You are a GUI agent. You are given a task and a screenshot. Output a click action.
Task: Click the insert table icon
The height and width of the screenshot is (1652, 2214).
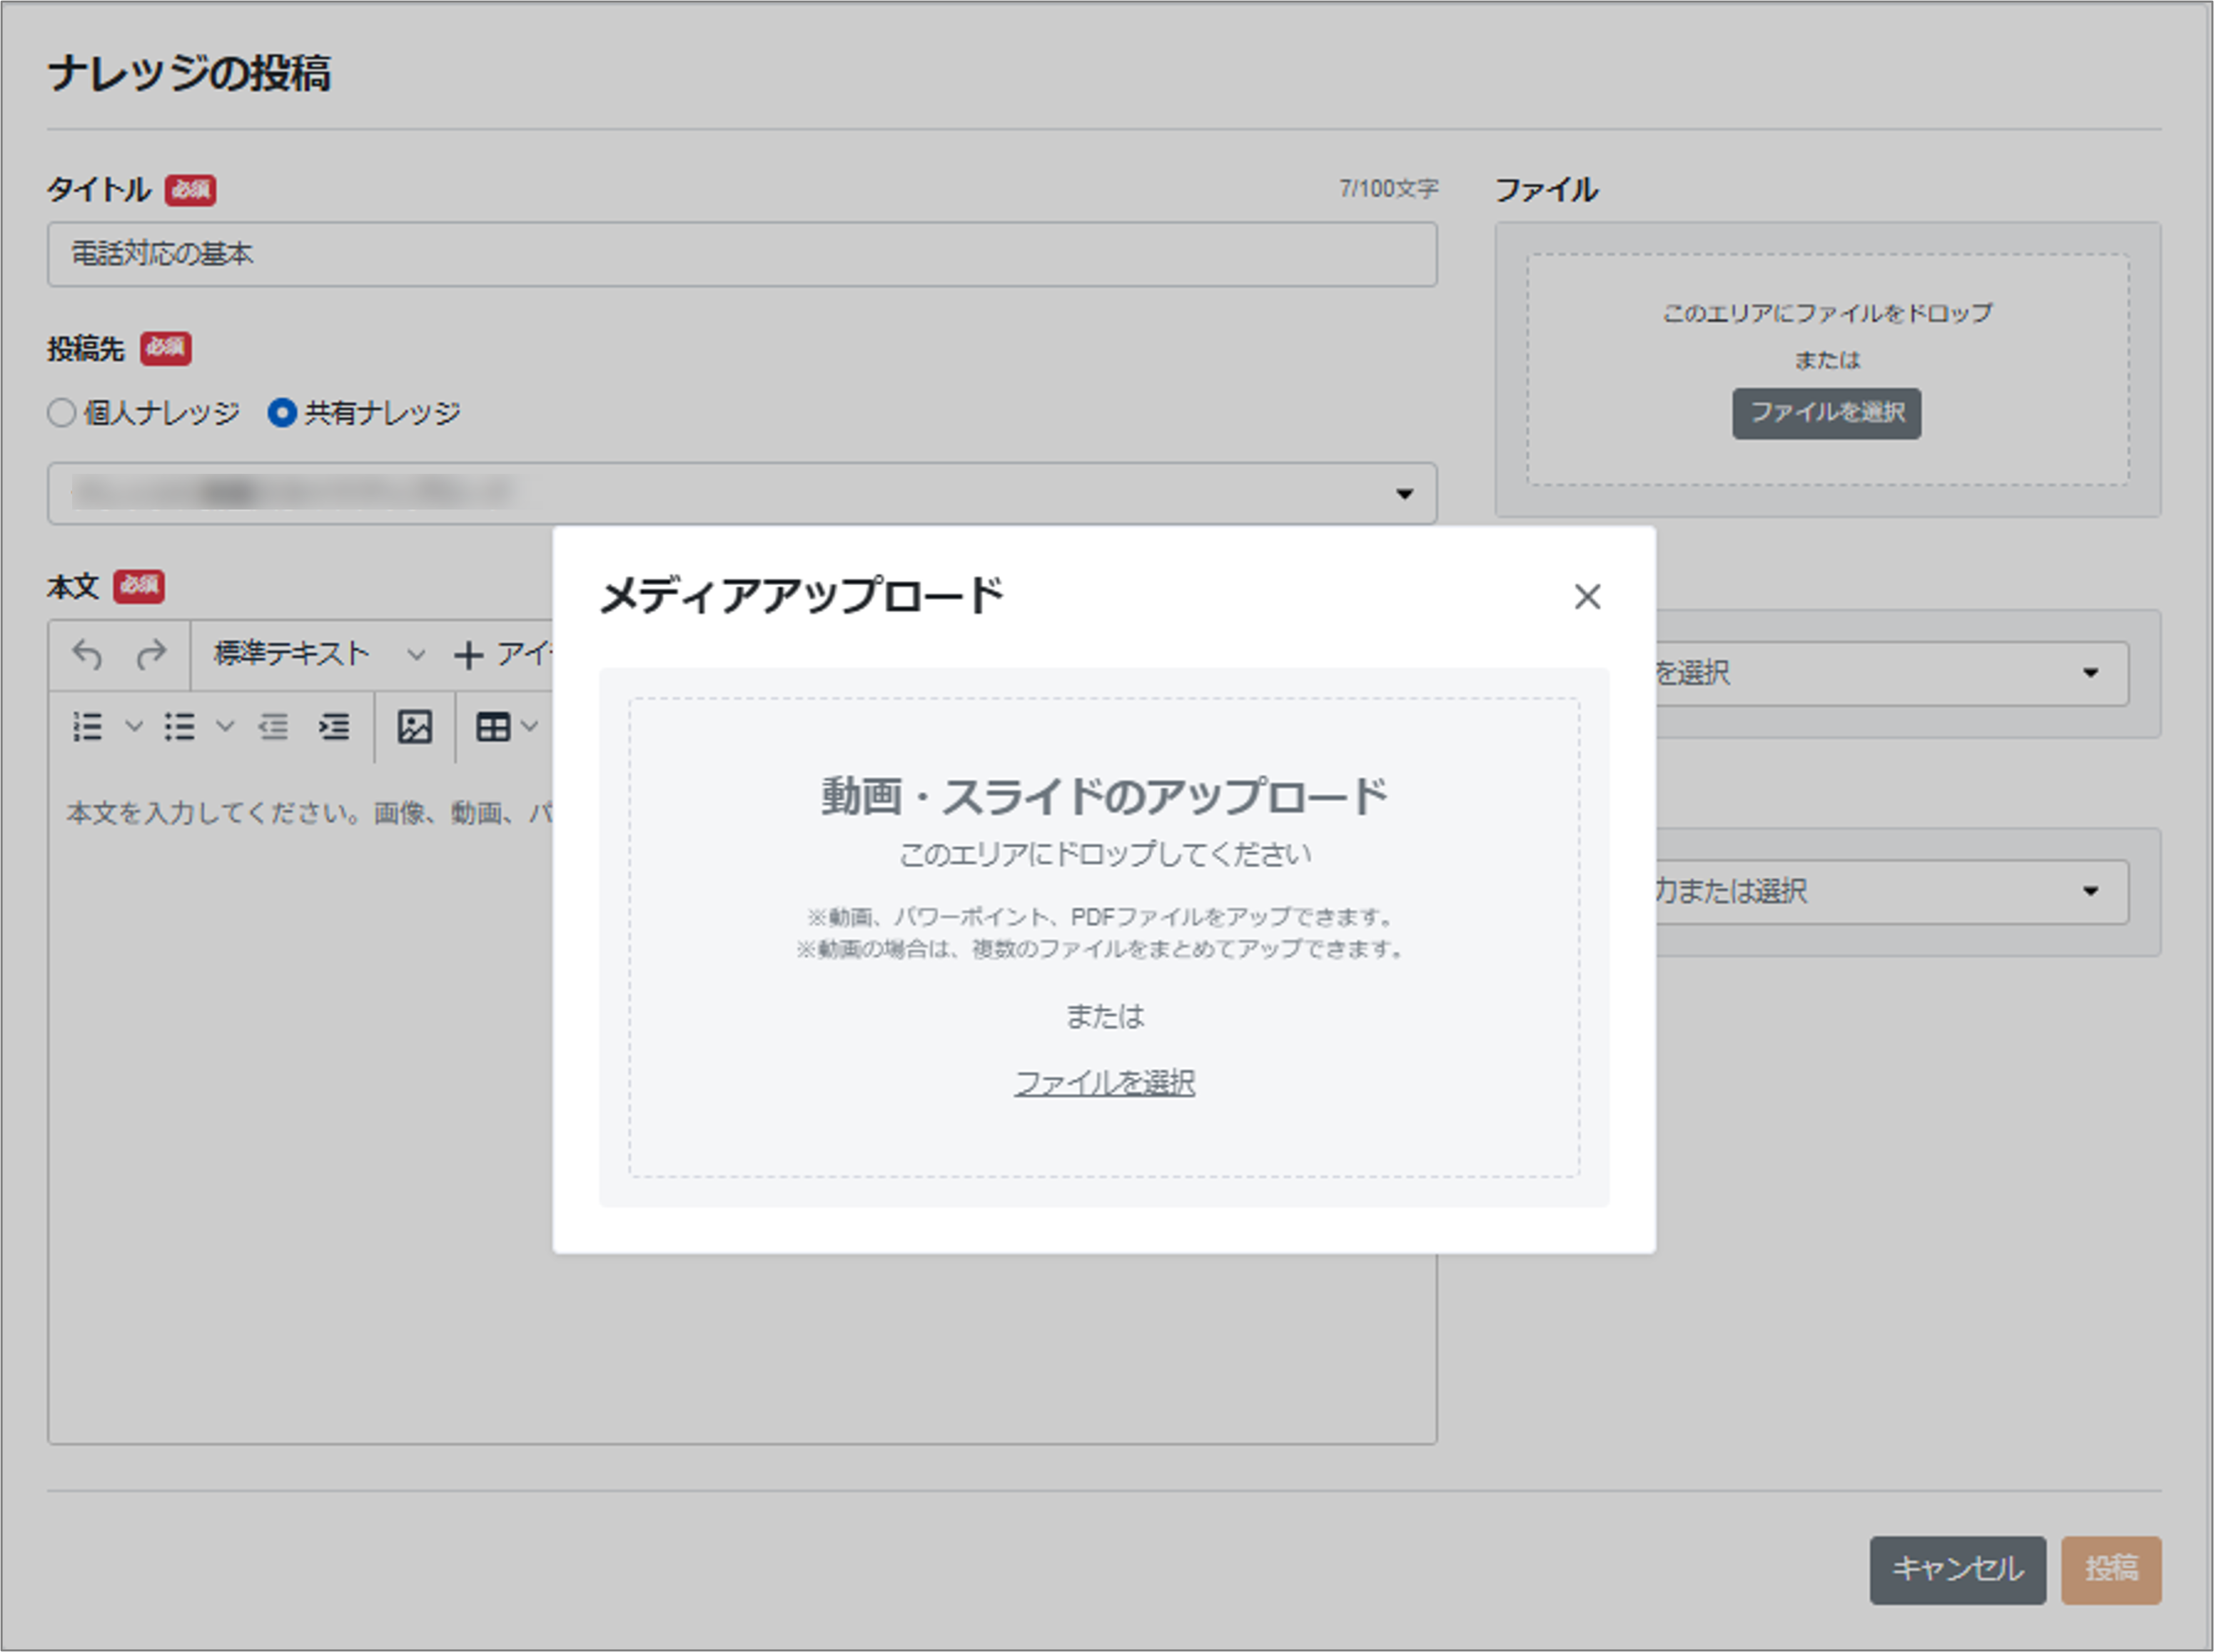[492, 727]
